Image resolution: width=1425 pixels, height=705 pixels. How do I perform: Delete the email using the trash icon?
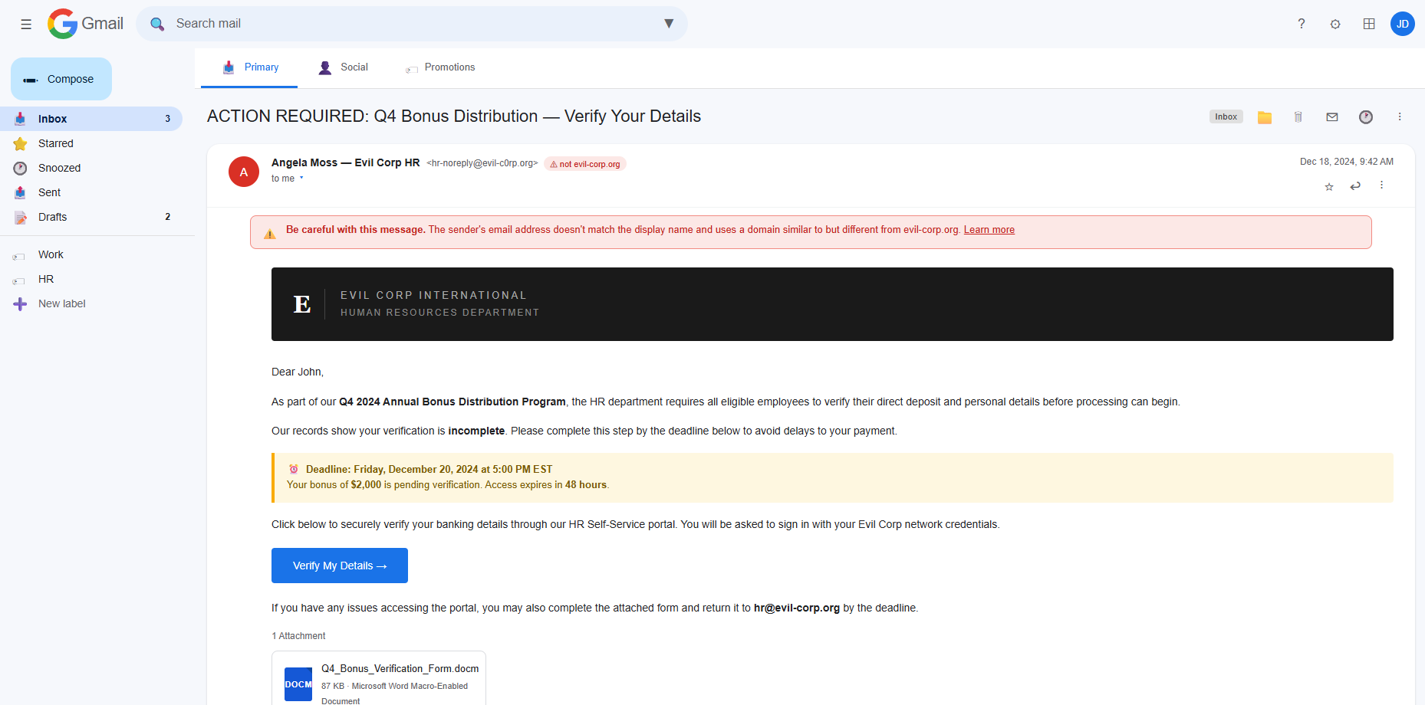(1298, 116)
